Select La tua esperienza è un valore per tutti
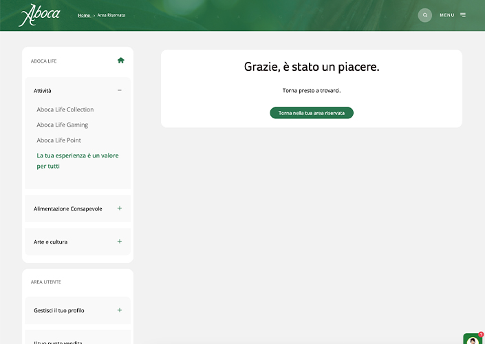 tap(77, 160)
